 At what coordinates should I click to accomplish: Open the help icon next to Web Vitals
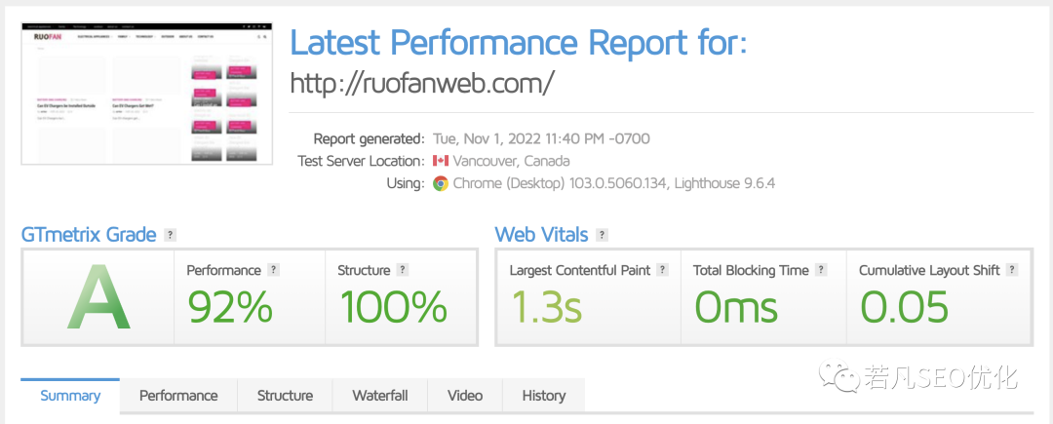pyautogui.click(x=603, y=235)
